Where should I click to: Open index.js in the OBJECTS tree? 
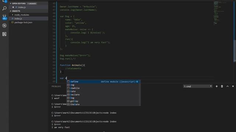pos(18,19)
